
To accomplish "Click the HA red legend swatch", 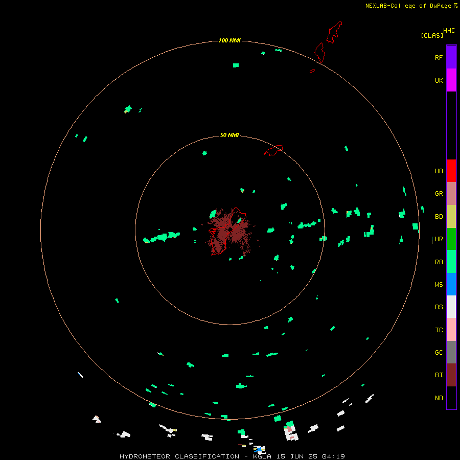I will 451,171.
